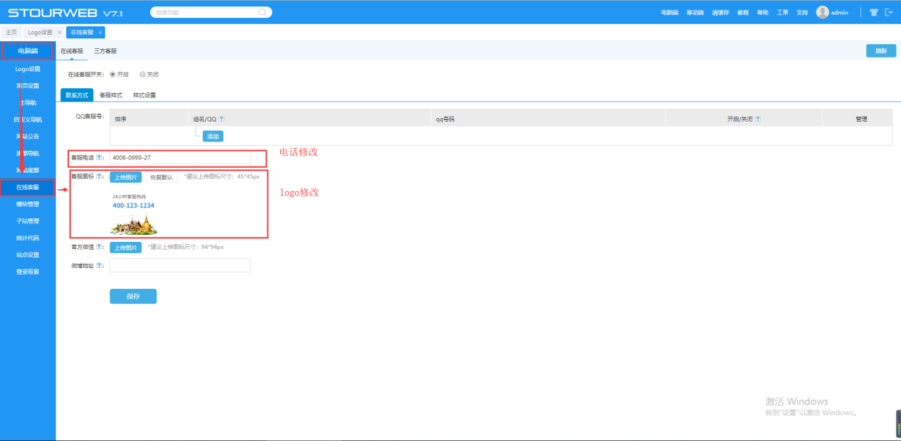This screenshot has width=901, height=441.
Task: Click the search magnifier icon
Action: pyautogui.click(x=262, y=12)
